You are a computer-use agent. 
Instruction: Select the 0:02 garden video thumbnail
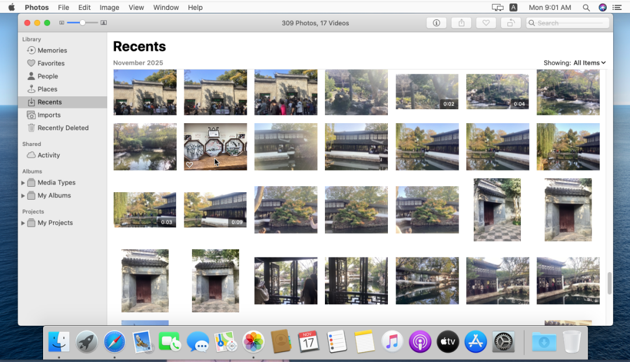click(426, 91)
